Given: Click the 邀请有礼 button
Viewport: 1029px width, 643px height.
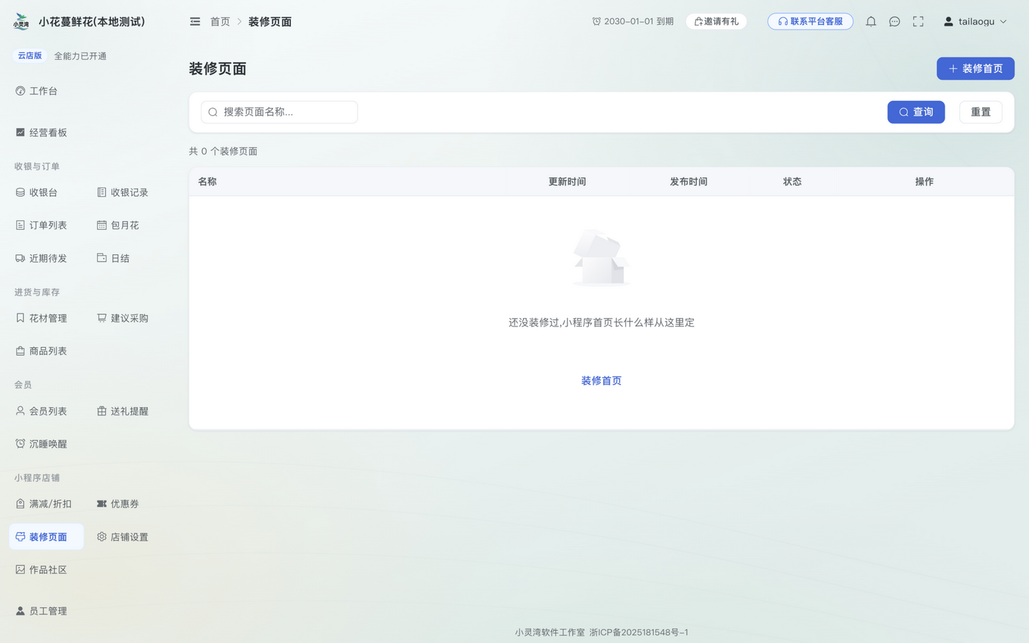Looking at the screenshot, I should (x=717, y=21).
